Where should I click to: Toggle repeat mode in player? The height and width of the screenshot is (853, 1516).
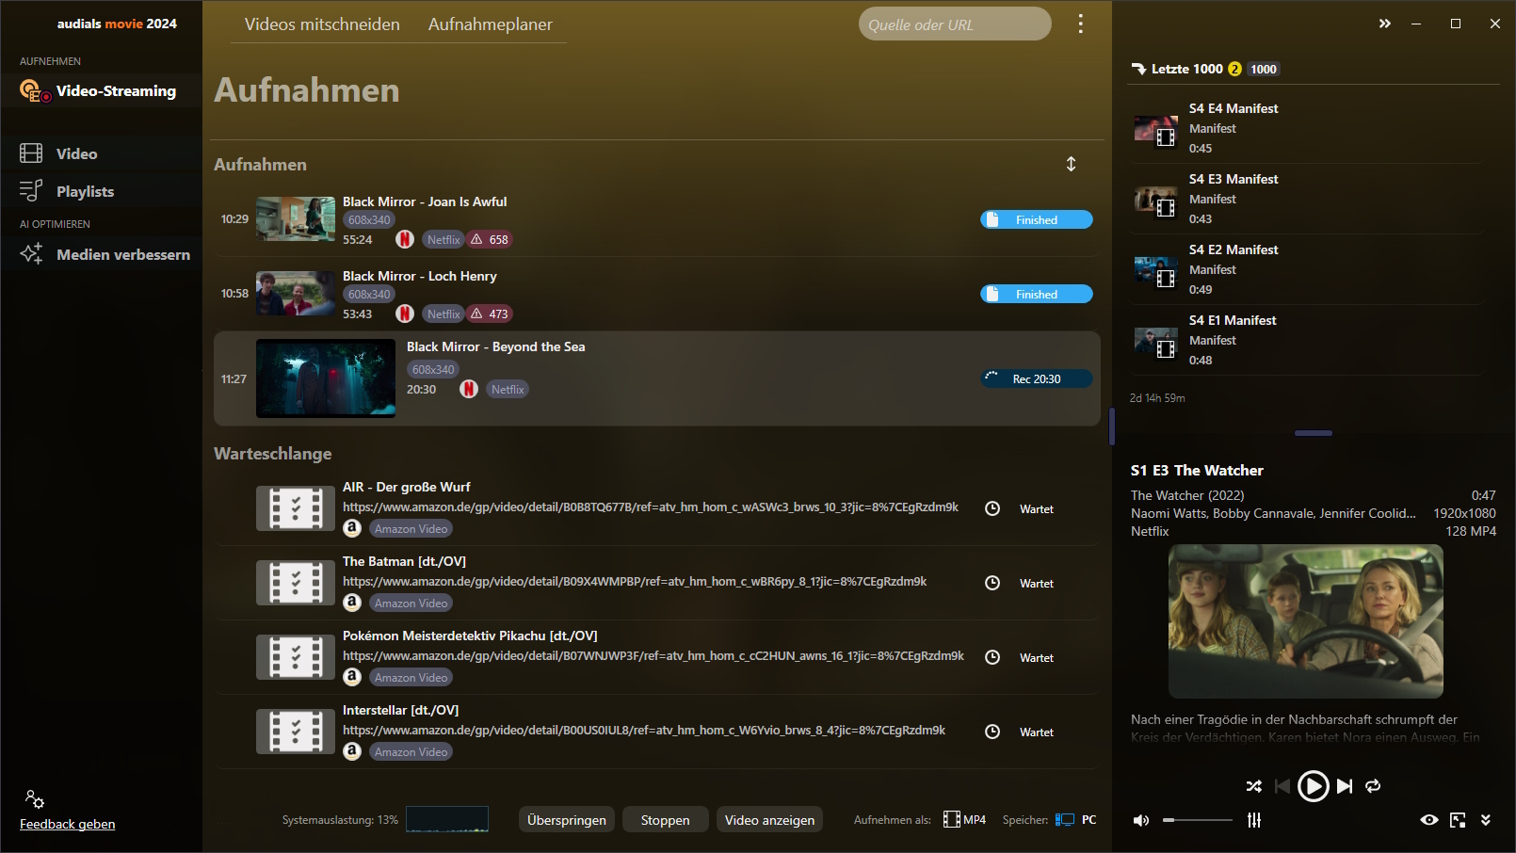pos(1373,786)
